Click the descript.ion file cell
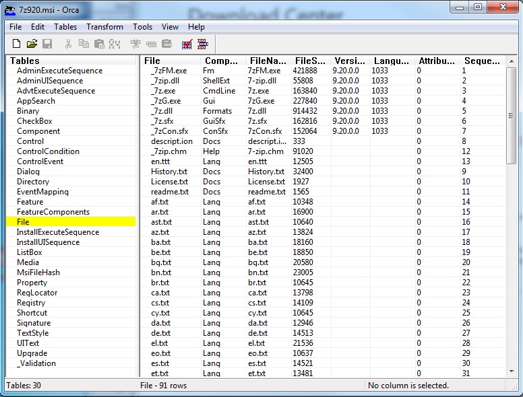The height and width of the screenshot is (397, 523). coord(172,141)
